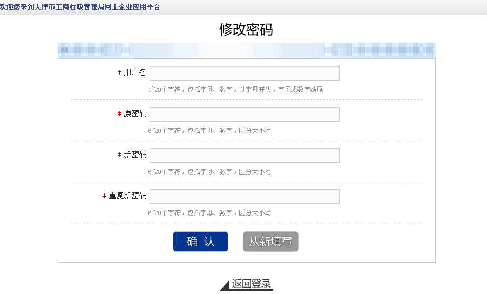Click the 重复新密码 field label

pos(127,196)
